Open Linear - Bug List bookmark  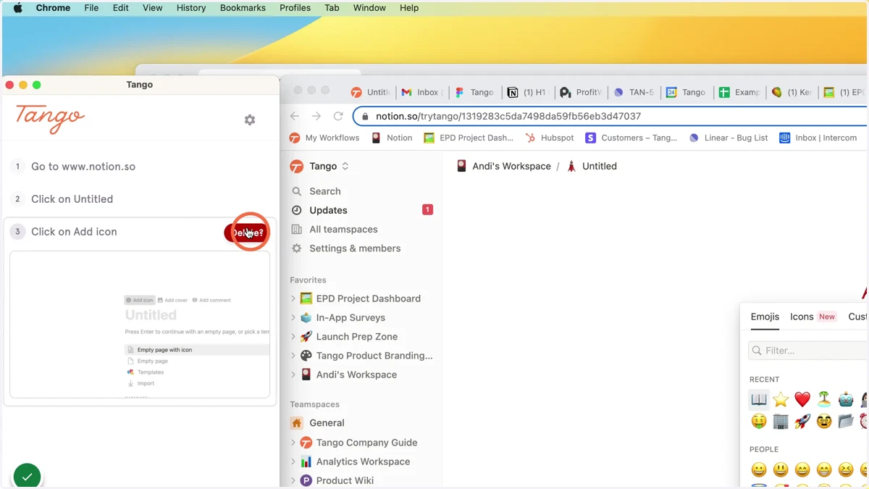[729, 138]
